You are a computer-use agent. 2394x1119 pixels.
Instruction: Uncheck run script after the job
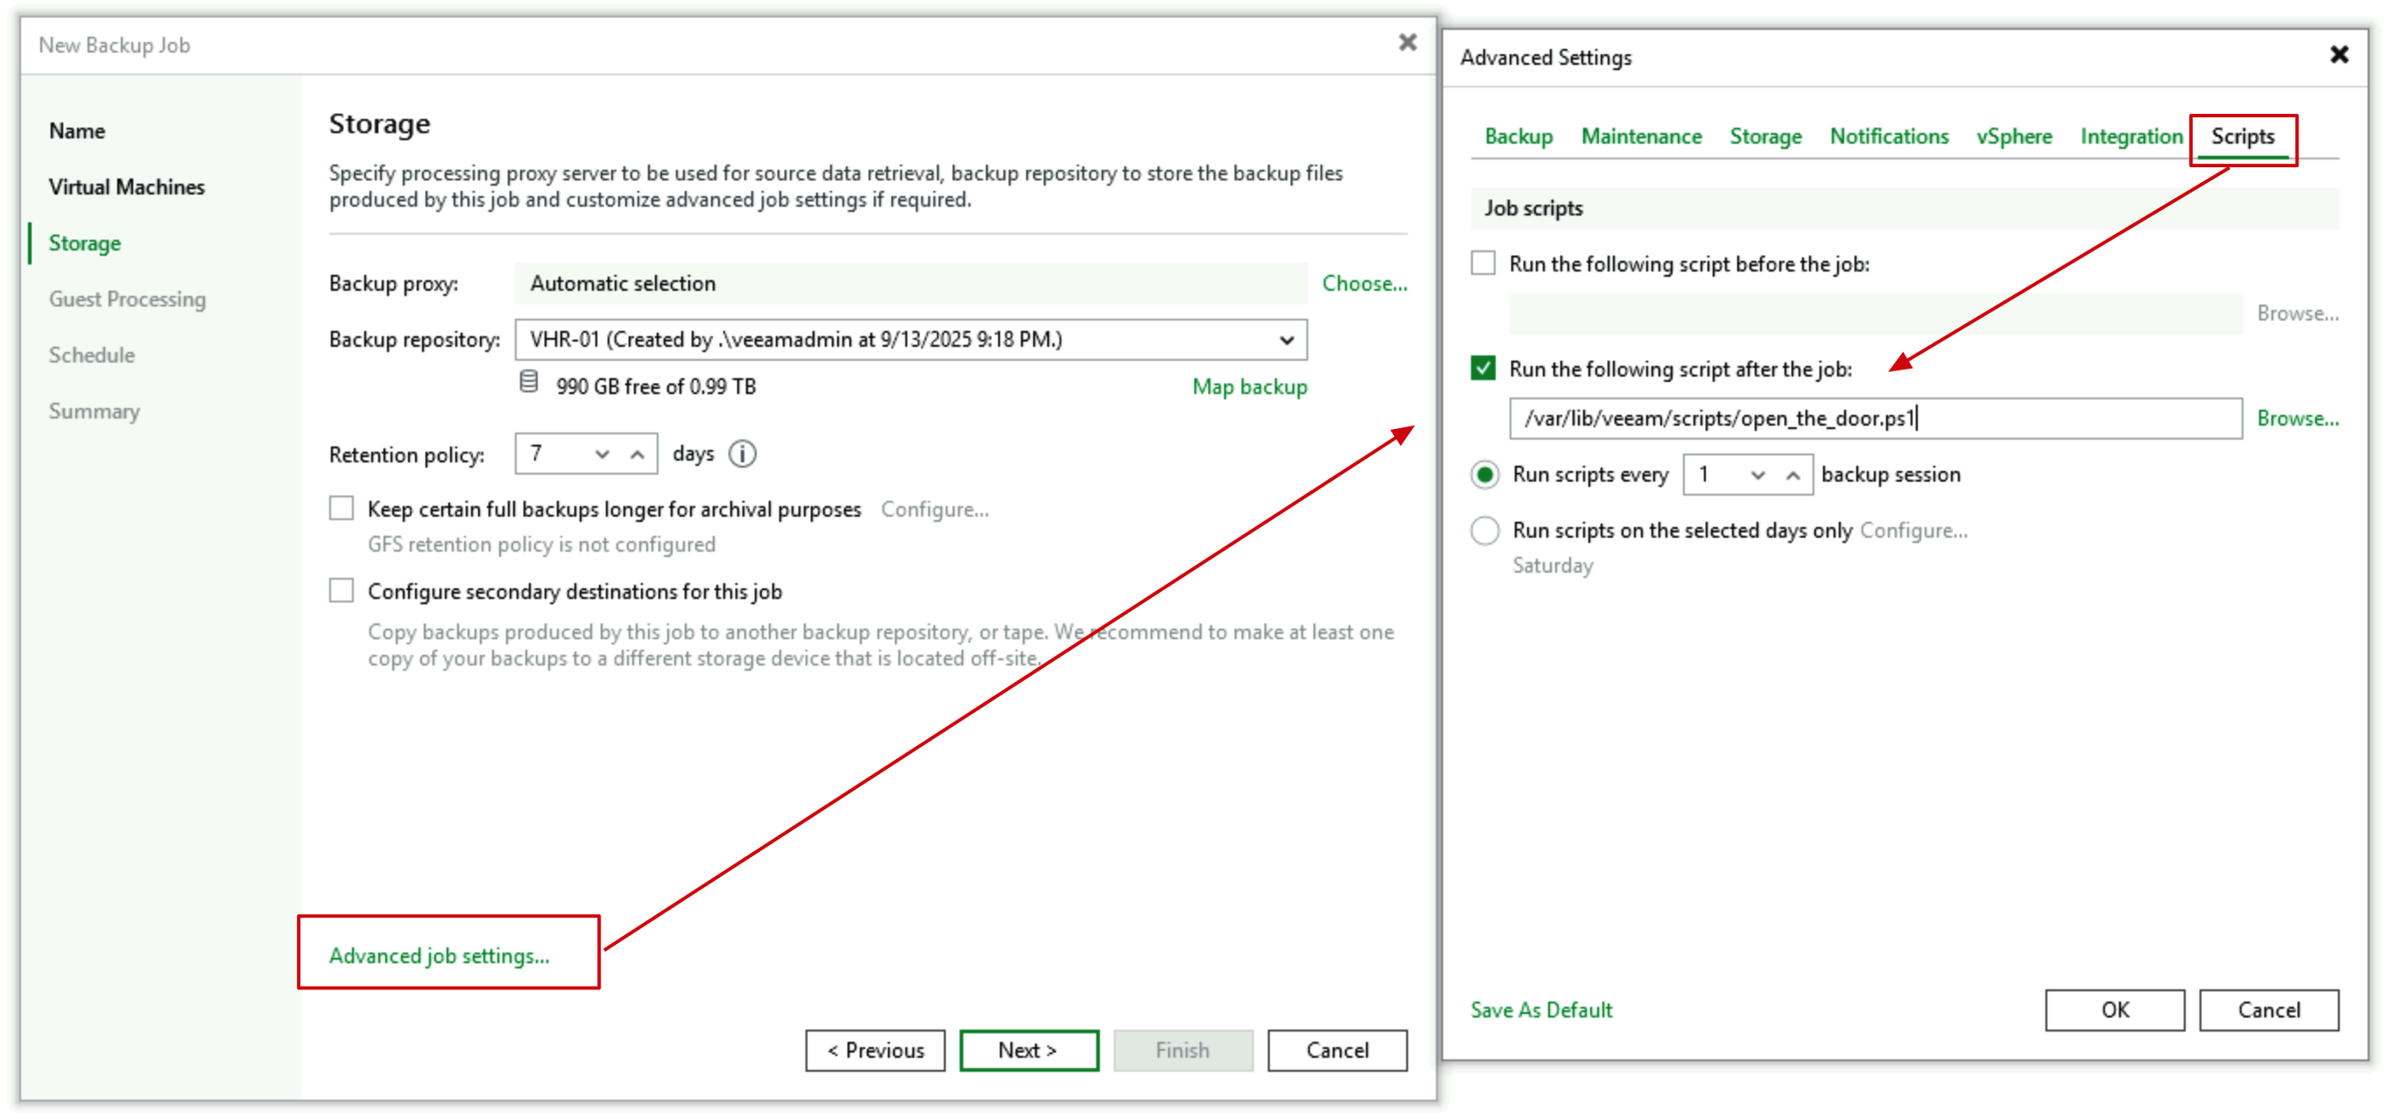point(1483,368)
